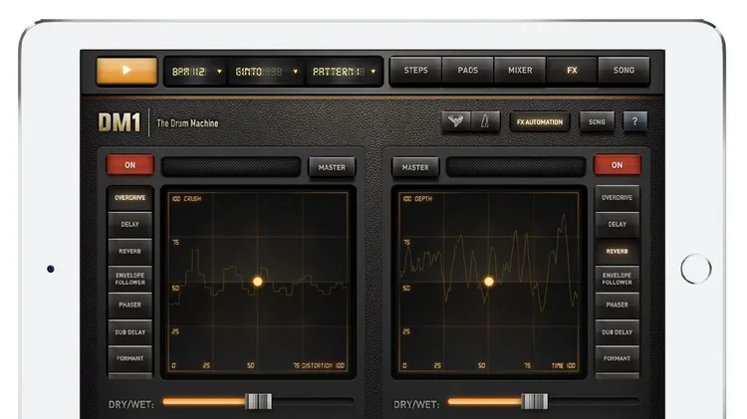Open help with the question mark icon
Screen dimensions: 747x419
click(634, 121)
